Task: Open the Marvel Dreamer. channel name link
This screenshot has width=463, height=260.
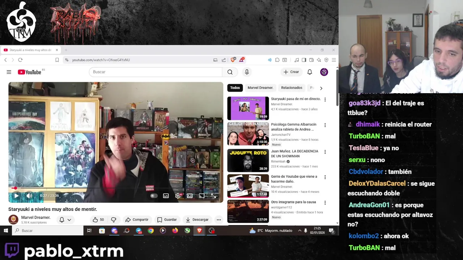Action: pos(36,217)
